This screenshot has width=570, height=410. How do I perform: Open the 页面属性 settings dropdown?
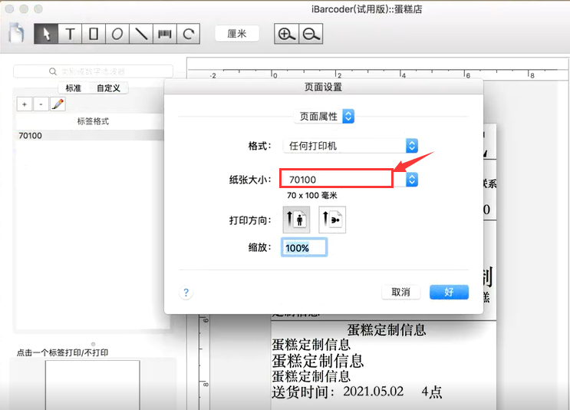pos(324,117)
